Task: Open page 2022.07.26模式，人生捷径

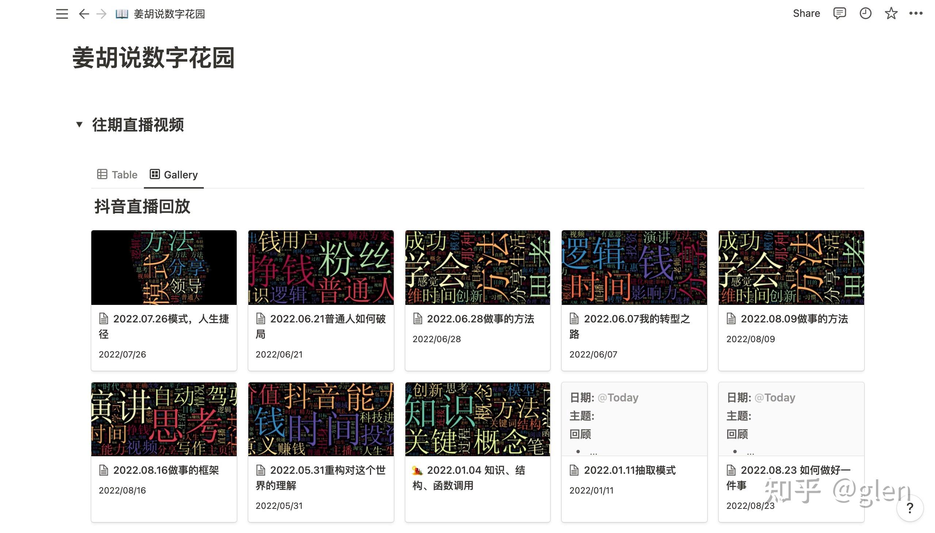Action: click(164, 326)
